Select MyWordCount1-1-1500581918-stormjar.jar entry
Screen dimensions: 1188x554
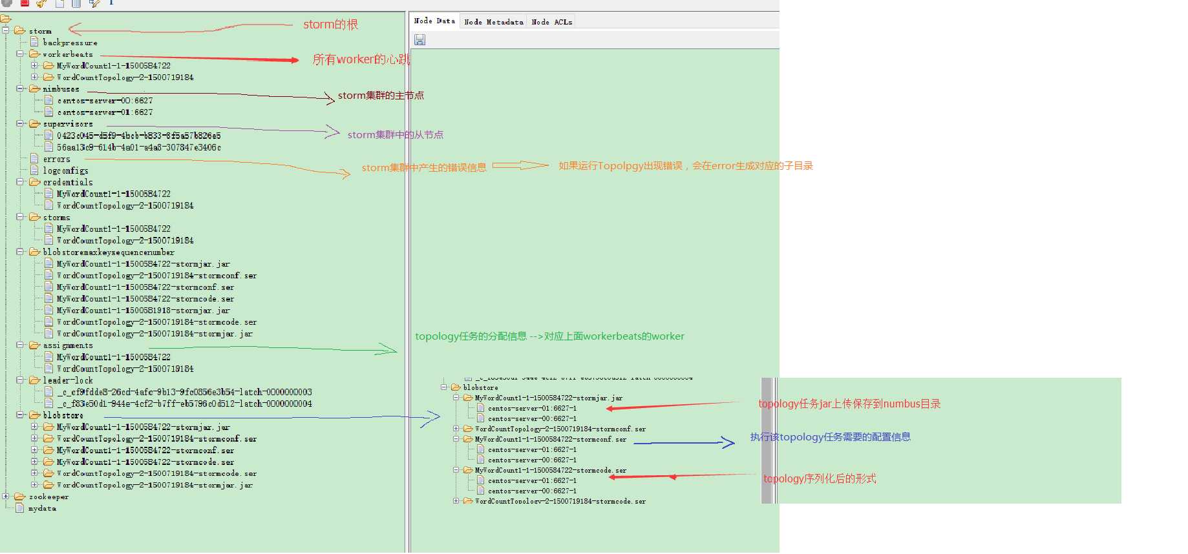click(143, 311)
